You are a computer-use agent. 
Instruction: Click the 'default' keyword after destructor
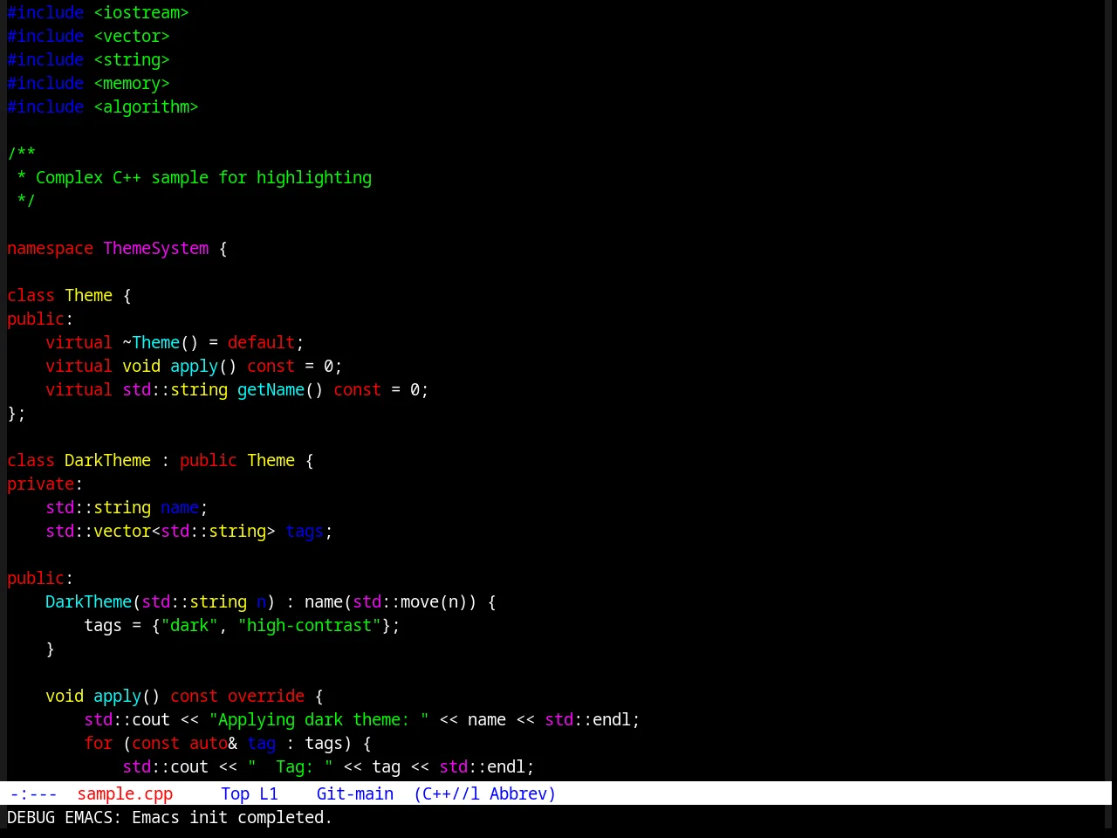coord(261,342)
